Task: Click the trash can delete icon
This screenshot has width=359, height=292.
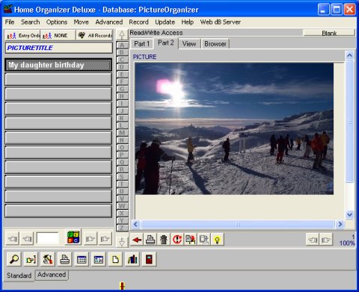Action: [164, 240]
